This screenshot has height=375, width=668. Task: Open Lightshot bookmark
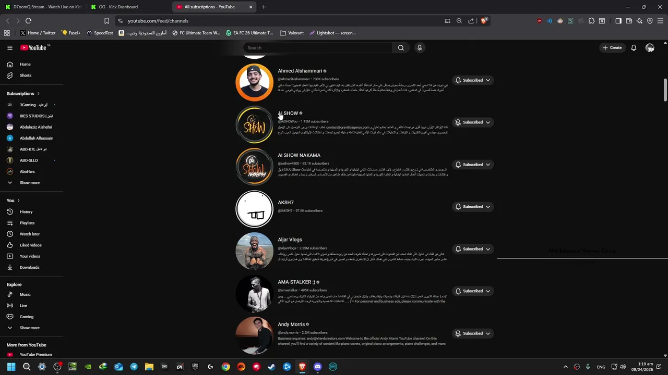[332, 33]
